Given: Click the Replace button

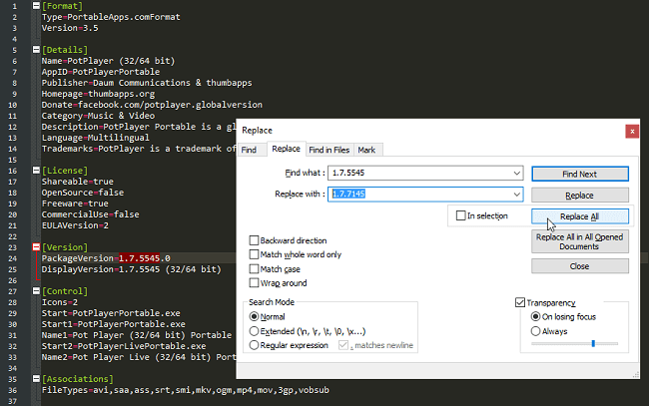Looking at the screenshot, I should click(x=580, y=196).
